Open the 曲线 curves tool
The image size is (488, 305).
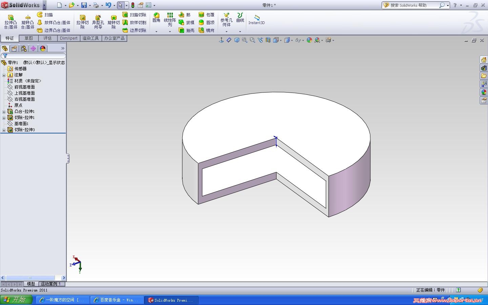[x=240, y=18]
